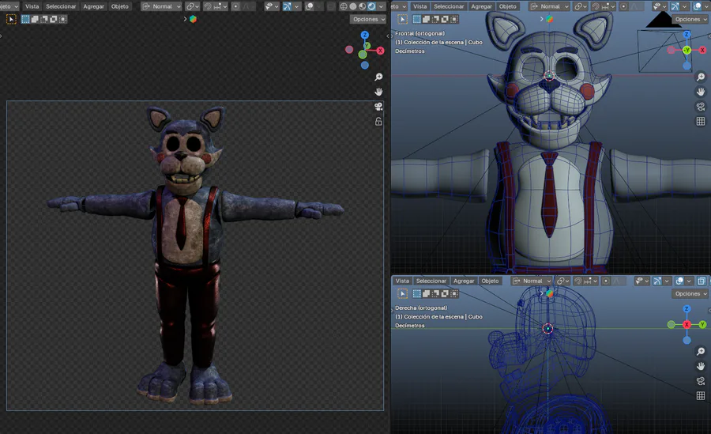
Task: Switch left viewport to wireframe shading
Action: pyautogui.click(x=344, y=6)
